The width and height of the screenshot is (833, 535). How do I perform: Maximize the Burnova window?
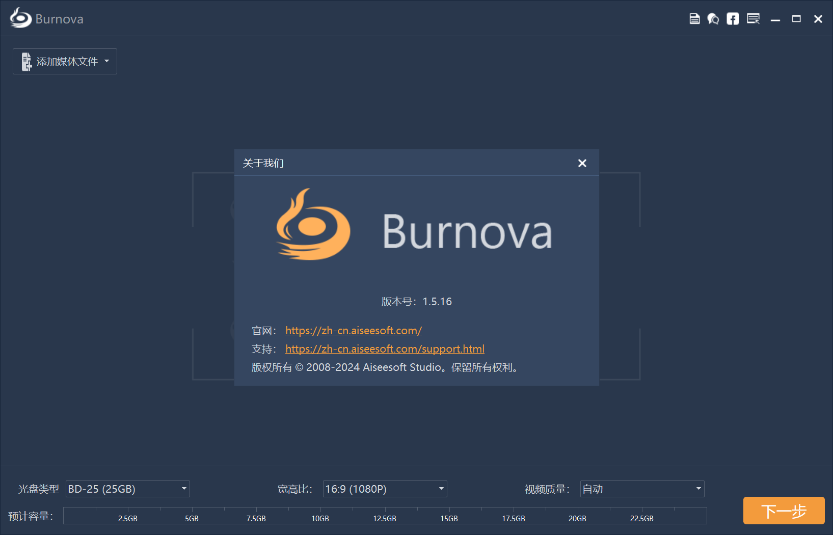click(x=796, y=19)
